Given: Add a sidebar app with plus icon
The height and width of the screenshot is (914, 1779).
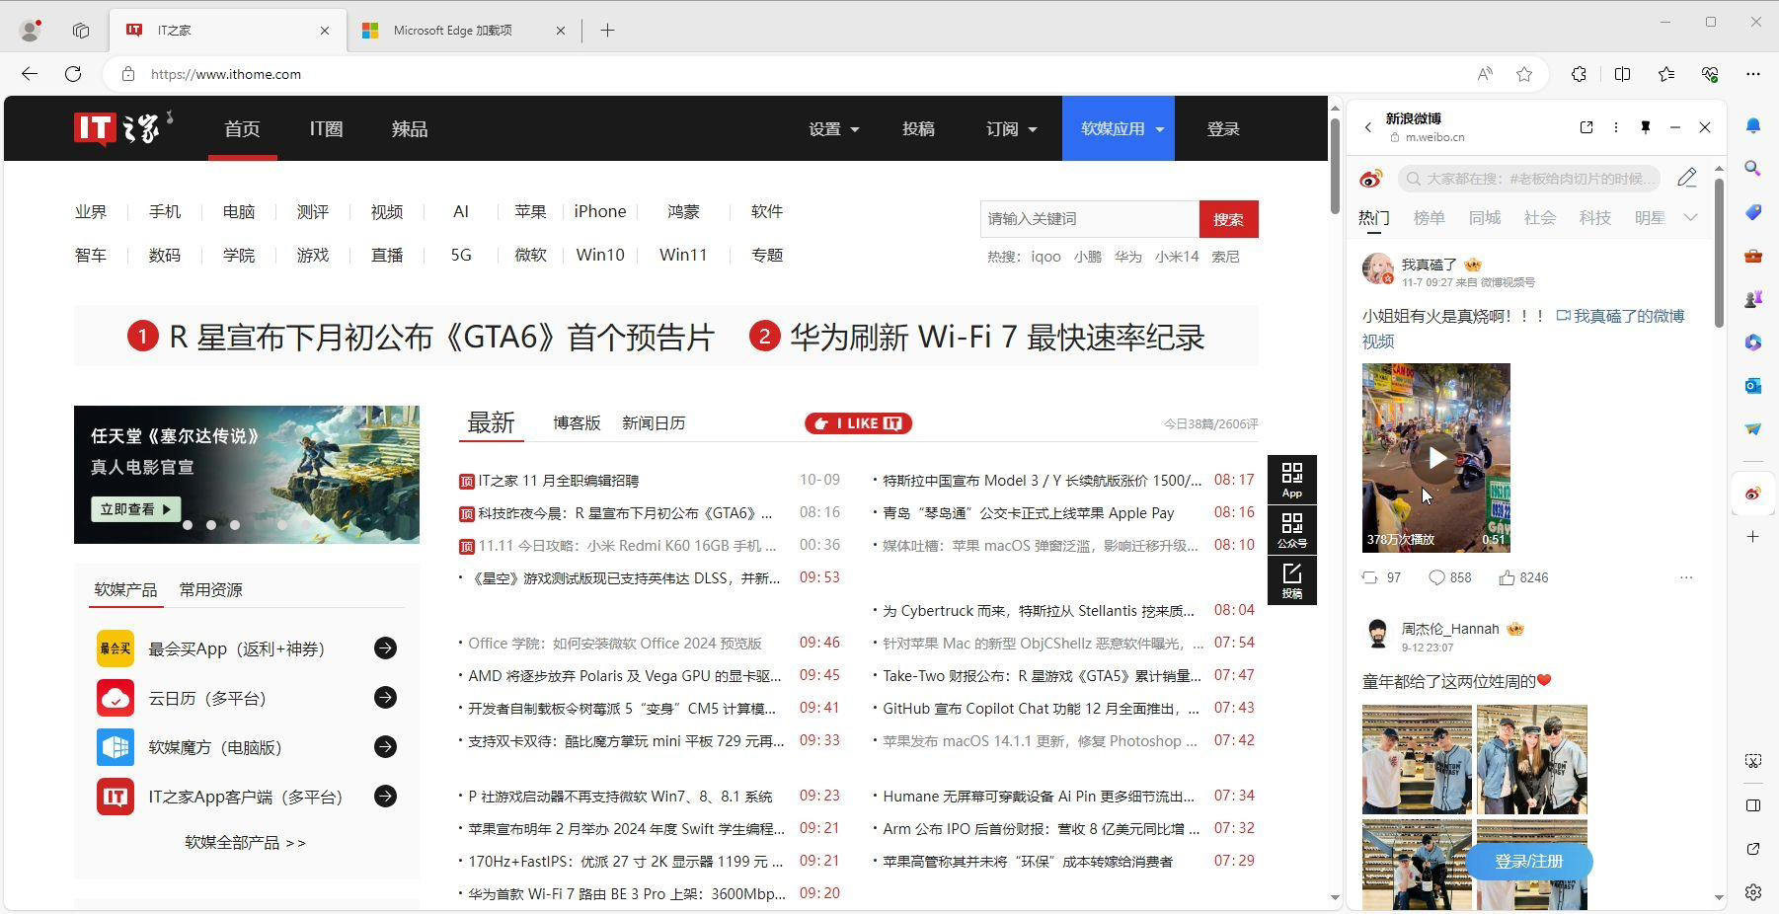Looking at the screenshot, I should (x=1753, y=537).
